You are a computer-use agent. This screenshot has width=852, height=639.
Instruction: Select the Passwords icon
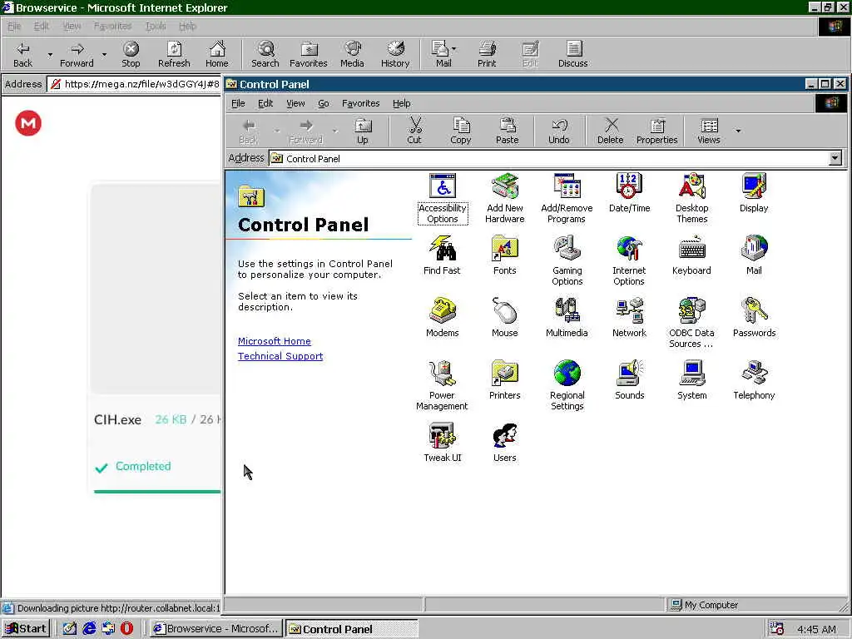(754, 318)
